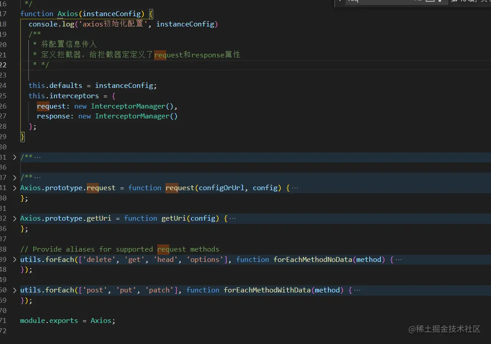Click the ellipsis after getUri(config) {

pyautogui.click(x=232, y=218)
